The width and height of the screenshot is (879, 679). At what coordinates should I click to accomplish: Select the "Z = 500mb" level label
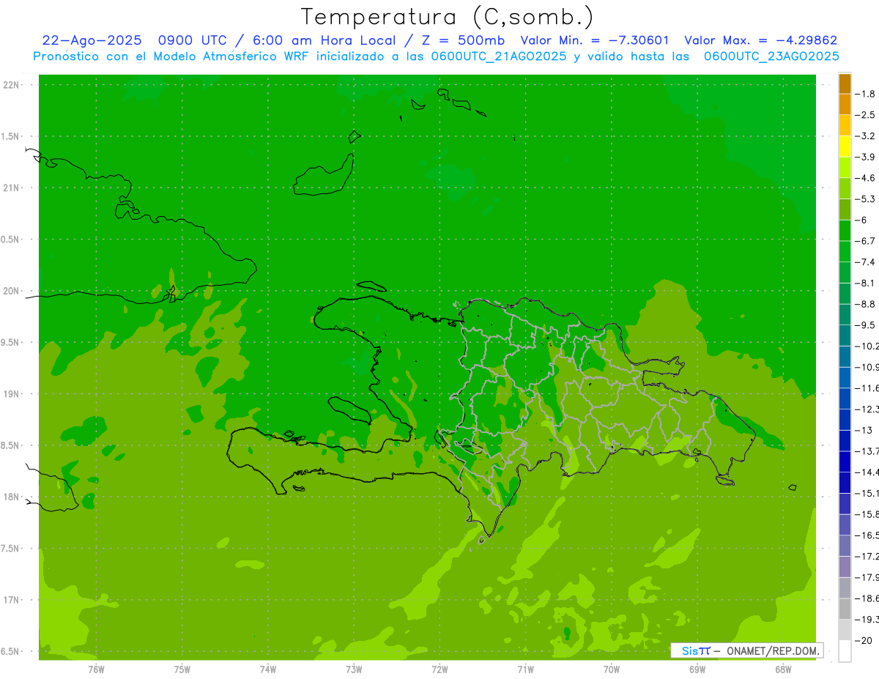(x=463, y=40)
